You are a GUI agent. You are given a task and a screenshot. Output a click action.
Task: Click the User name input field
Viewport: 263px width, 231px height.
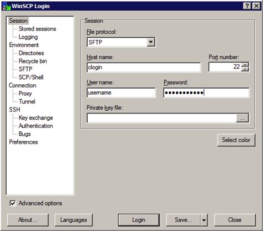(x=121, y=93)
